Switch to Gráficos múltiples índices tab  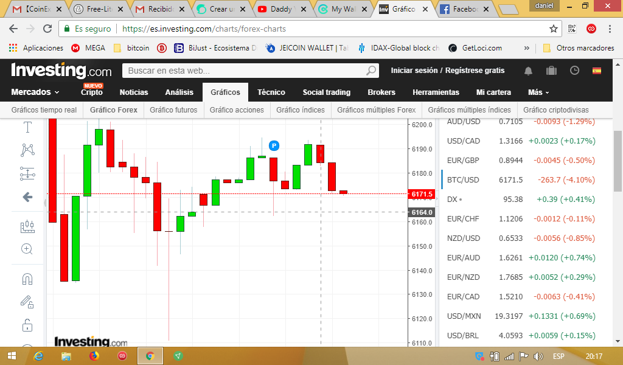469,110
